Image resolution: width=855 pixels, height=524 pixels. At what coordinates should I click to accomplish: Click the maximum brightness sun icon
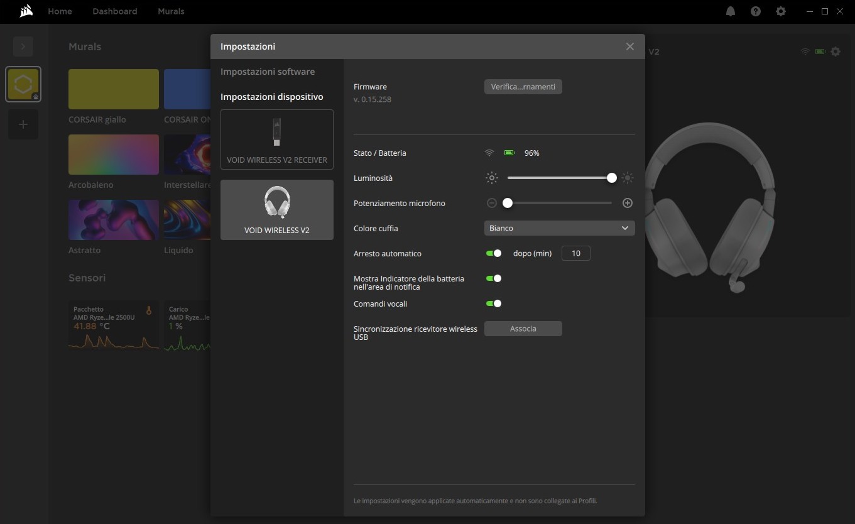pos(627,178)
